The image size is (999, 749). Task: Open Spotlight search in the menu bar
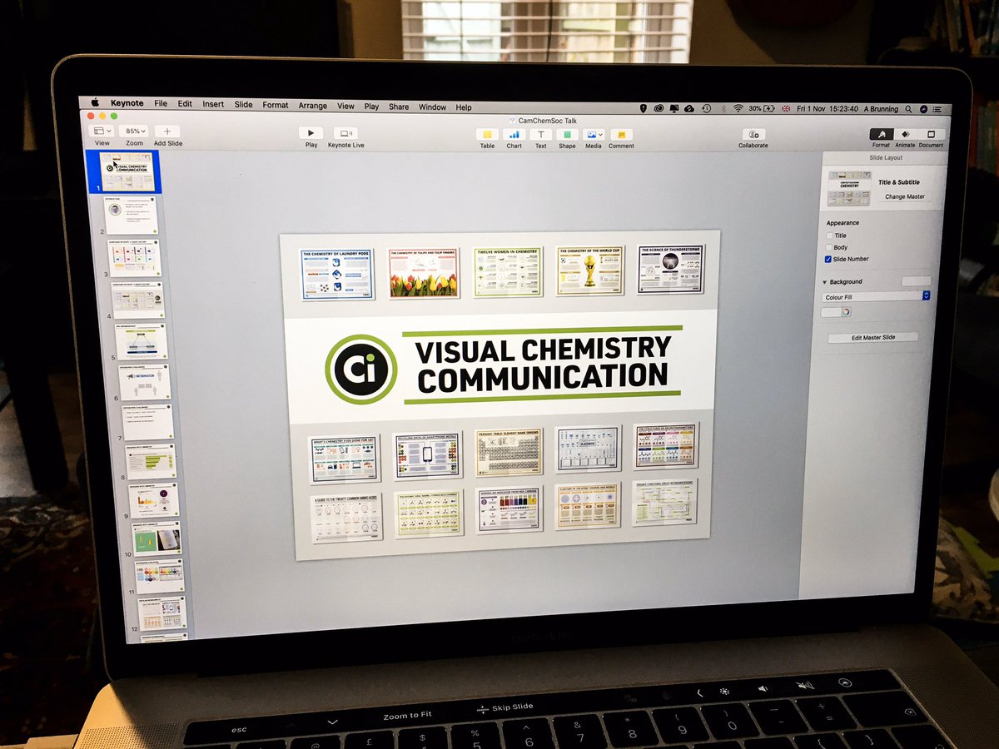pyautogui.click(x=908, y=109)
